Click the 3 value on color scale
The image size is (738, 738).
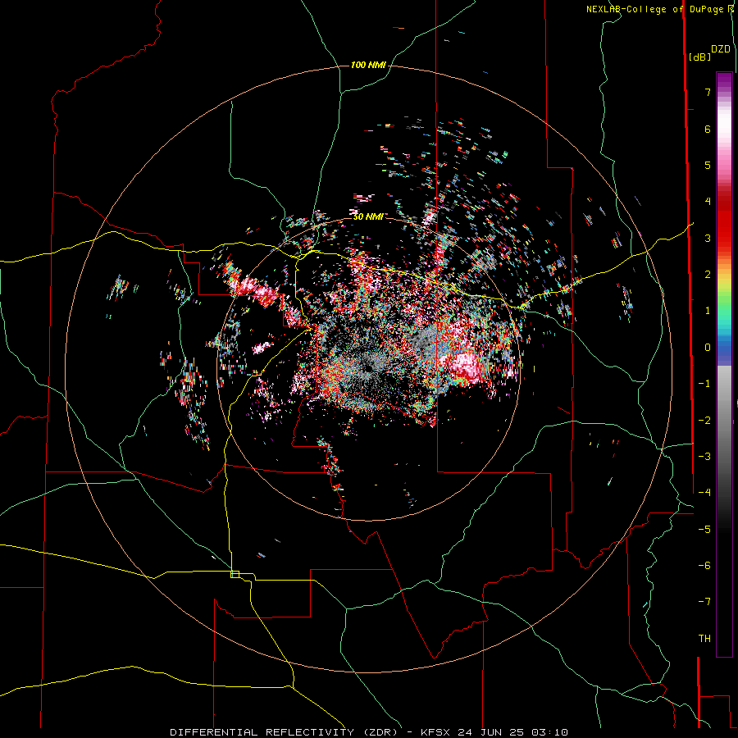(708, 238)
